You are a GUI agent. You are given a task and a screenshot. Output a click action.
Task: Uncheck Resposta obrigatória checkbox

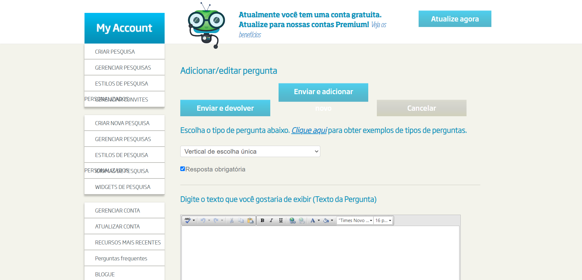[x=182, y=169]
